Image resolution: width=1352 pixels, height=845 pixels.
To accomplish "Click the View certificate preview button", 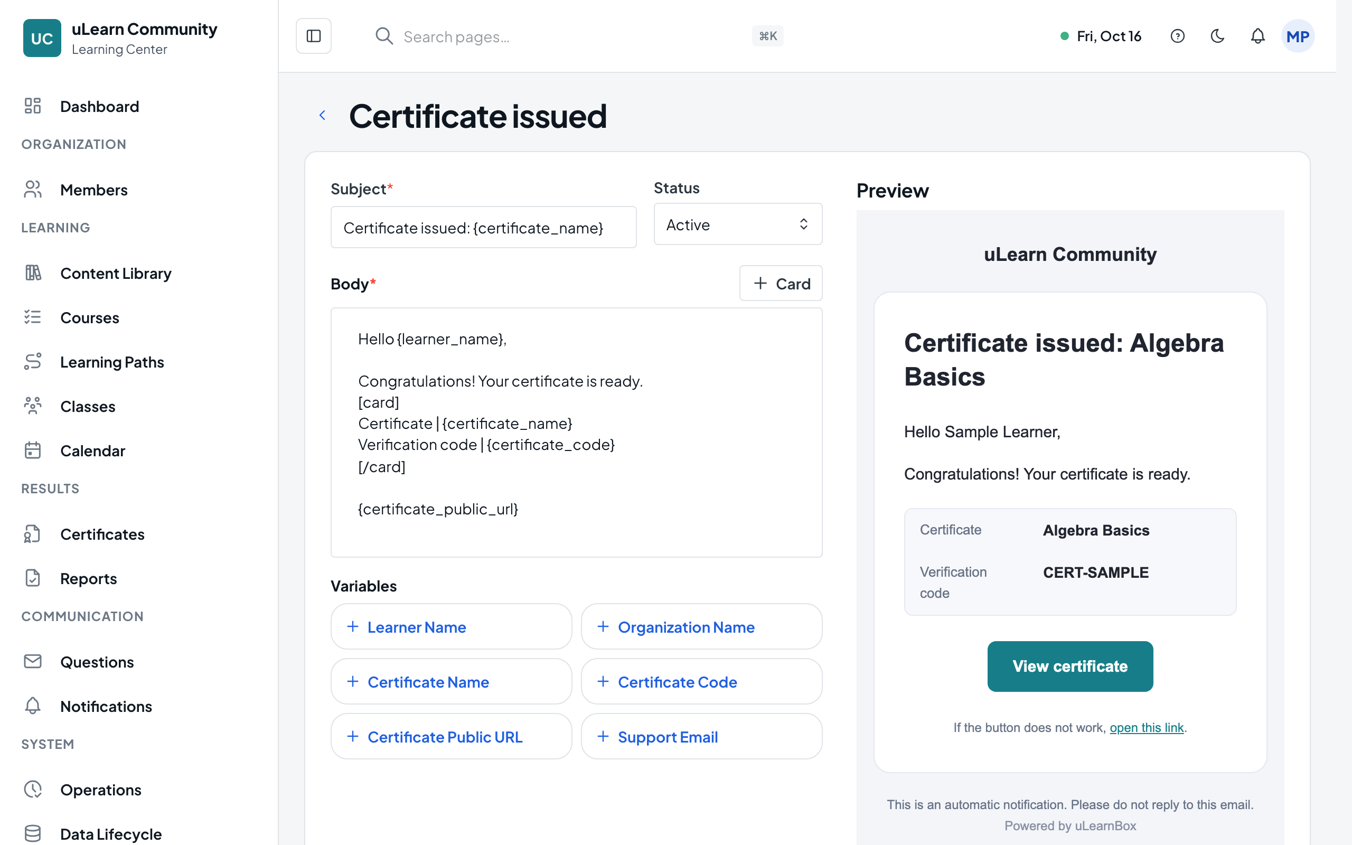I will coord(1070,666).
